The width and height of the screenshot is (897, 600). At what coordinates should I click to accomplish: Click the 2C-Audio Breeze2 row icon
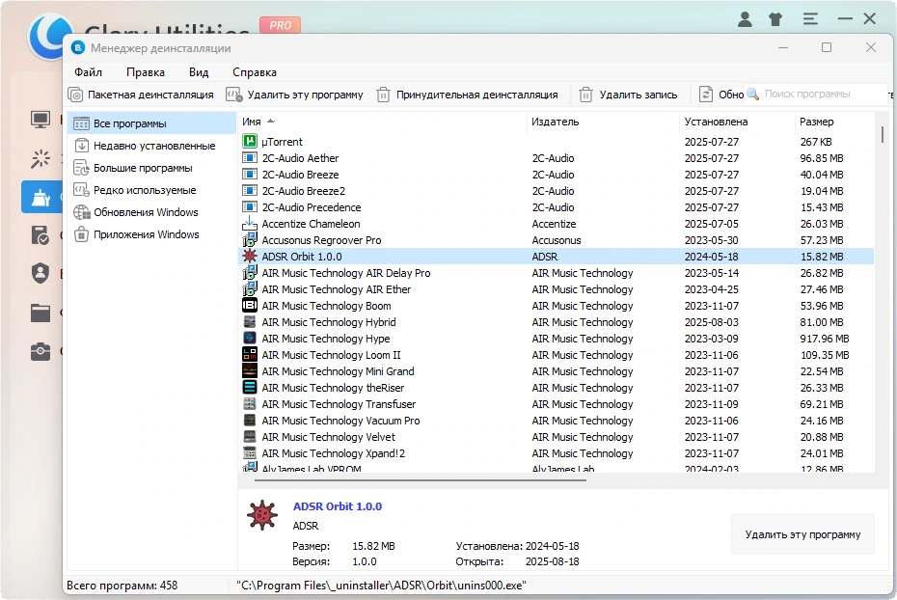[x=250, y=190]
